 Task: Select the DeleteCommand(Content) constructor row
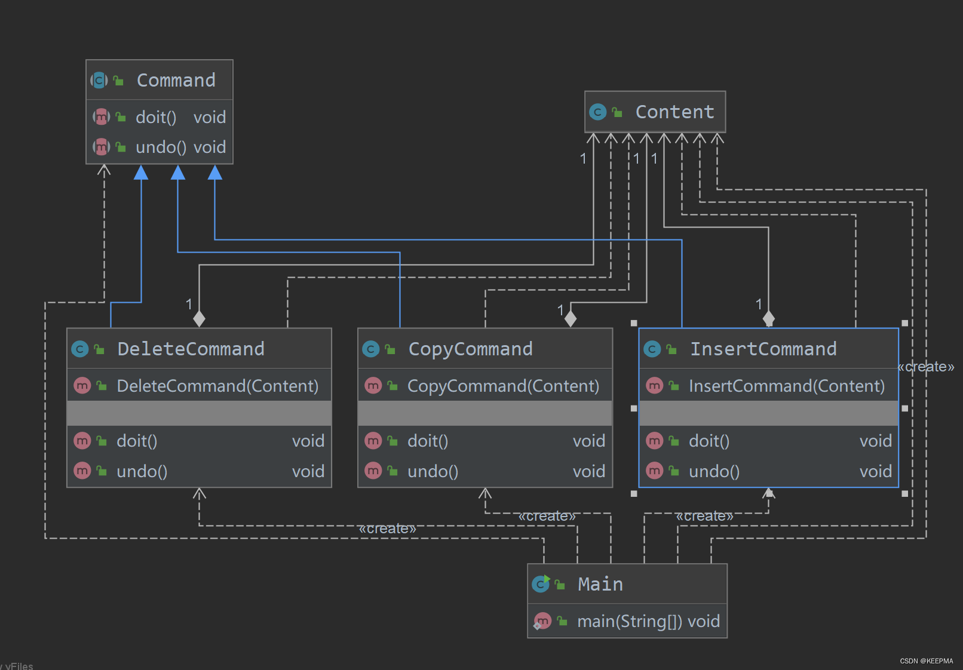coord(199,386)
